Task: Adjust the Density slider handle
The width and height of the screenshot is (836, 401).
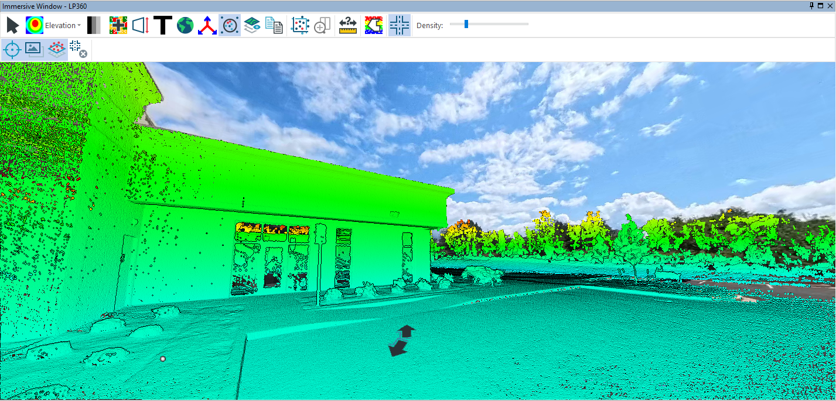Action: [x=466, y=25]
